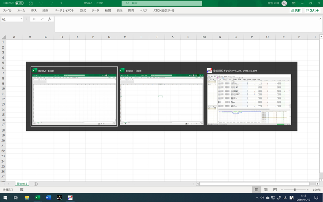Select the Book2 - Excel window thumbnail
323x202 pixels.
click(74, 96)
